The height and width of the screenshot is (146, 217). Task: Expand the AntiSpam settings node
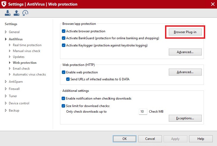pos(6,82)
